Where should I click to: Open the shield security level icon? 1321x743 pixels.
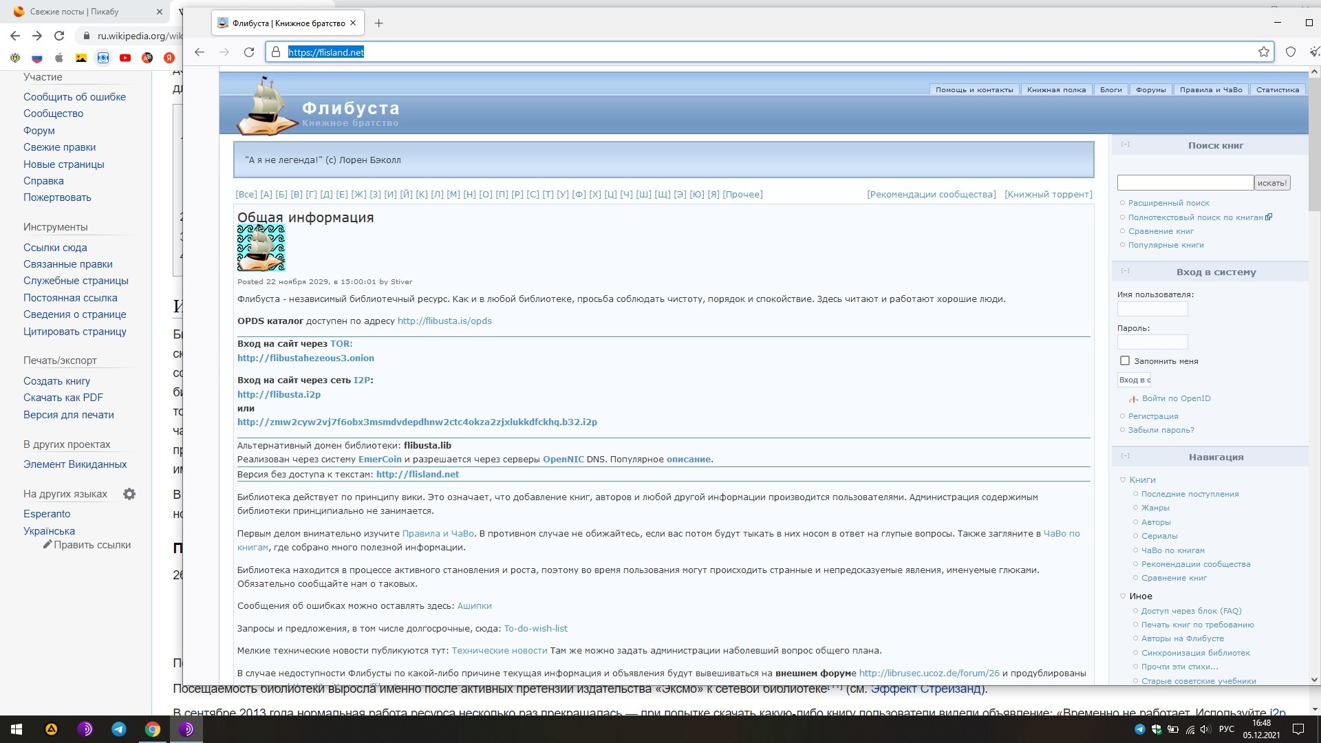pos(1291,52)
